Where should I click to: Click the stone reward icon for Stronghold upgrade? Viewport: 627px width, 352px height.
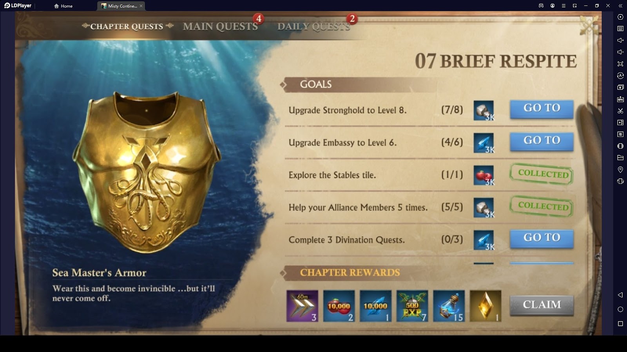[484, 111]
